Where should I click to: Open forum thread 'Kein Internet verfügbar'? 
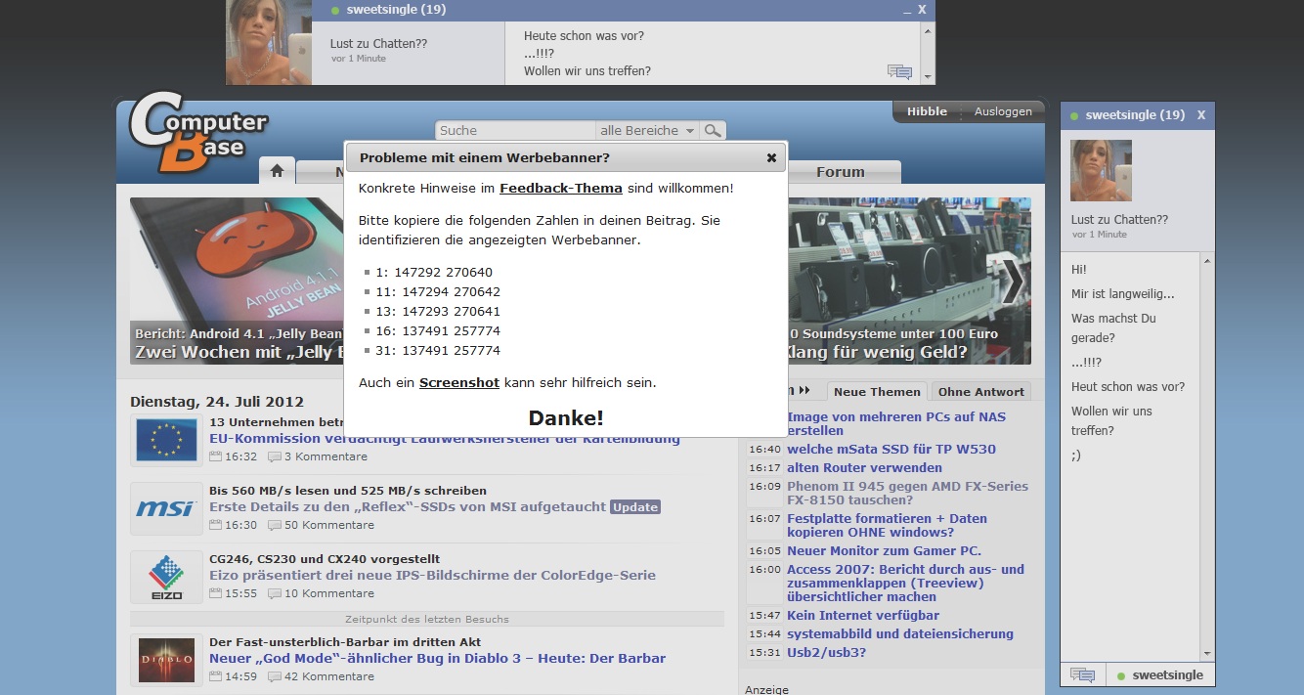click(863, 615)
